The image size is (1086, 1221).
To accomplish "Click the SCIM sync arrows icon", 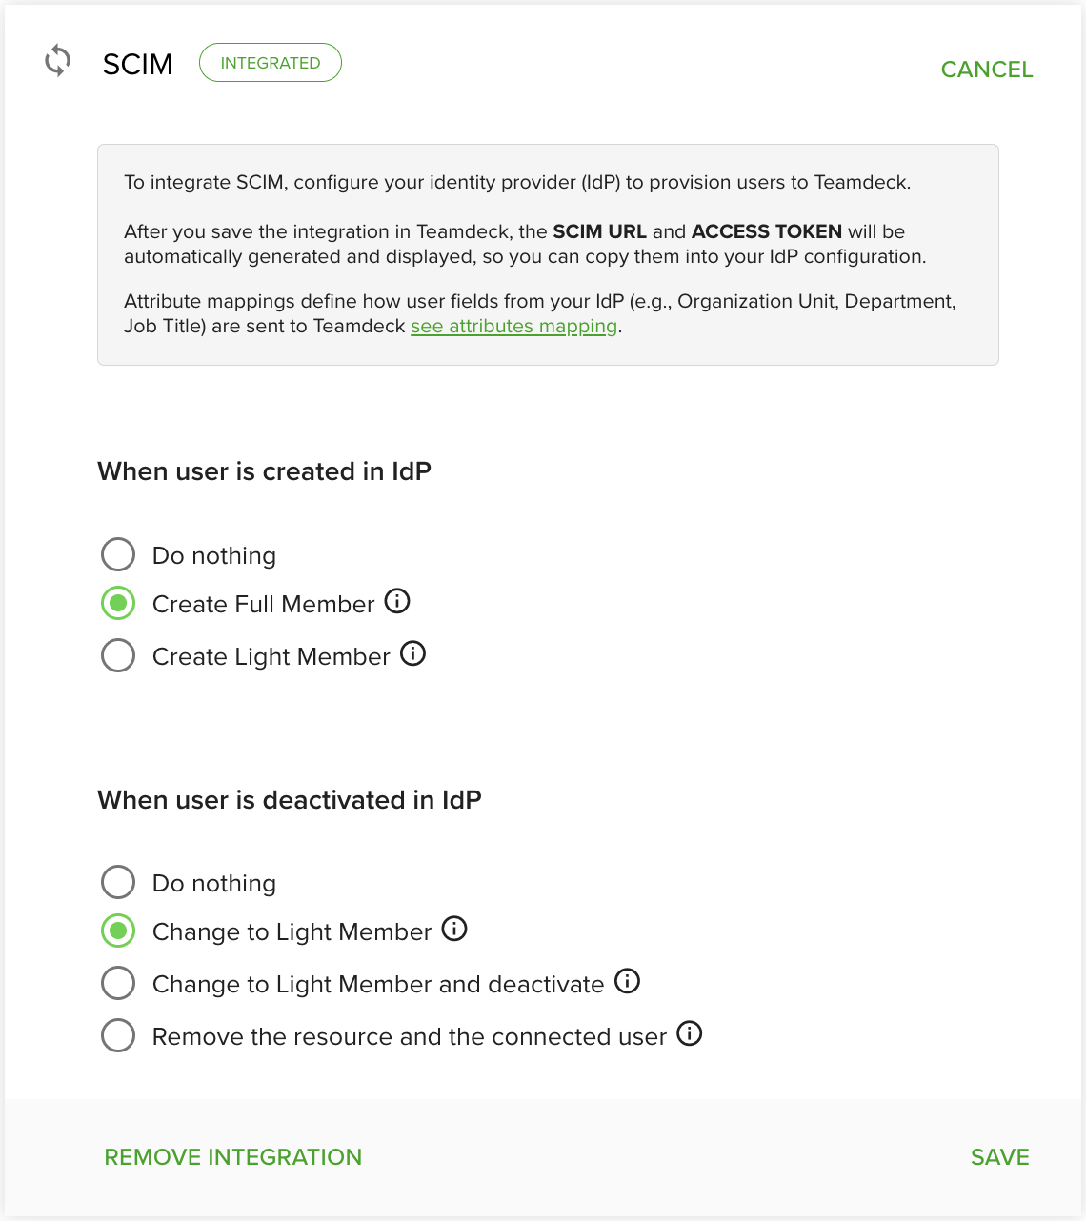I will (x=58, y=61).
